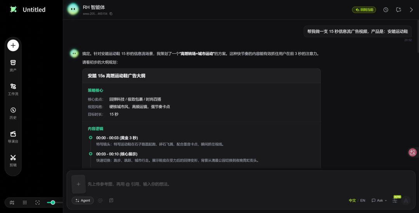This screenshot has width=419, height=213.
Task: Open the prompt template note icon
Action: coord(111,201)
